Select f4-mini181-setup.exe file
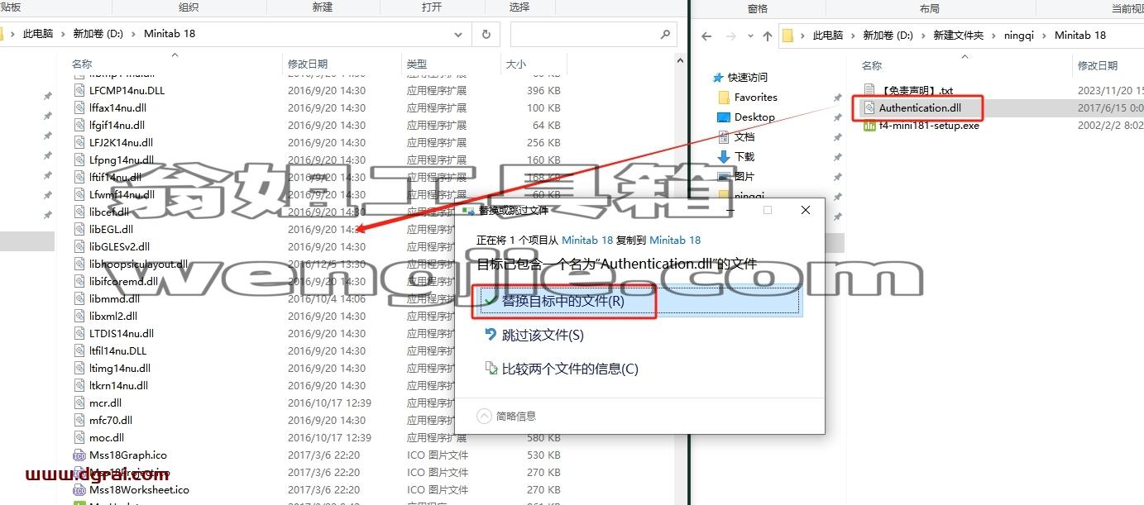The height and width of the screenshot is (505, 1144). coord(928,126)
